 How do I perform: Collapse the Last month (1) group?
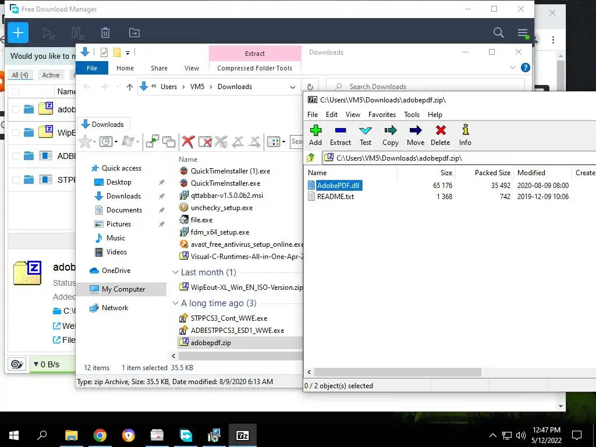click(175, 272)
